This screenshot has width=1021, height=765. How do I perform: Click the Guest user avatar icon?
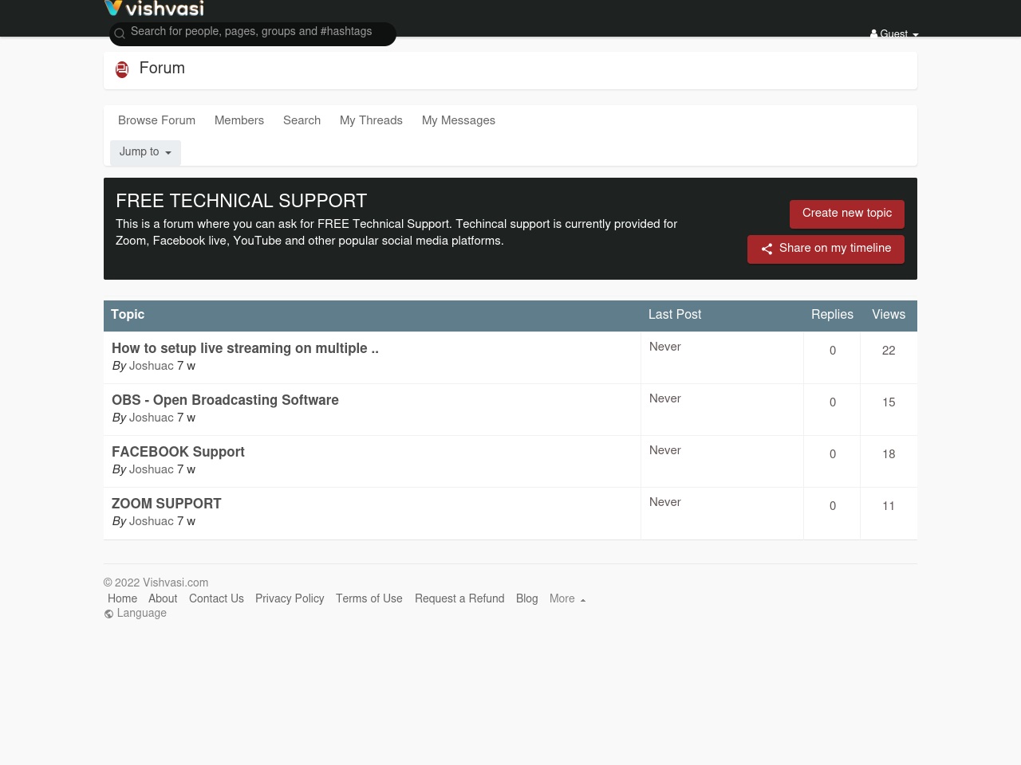(x=873, y=34)
